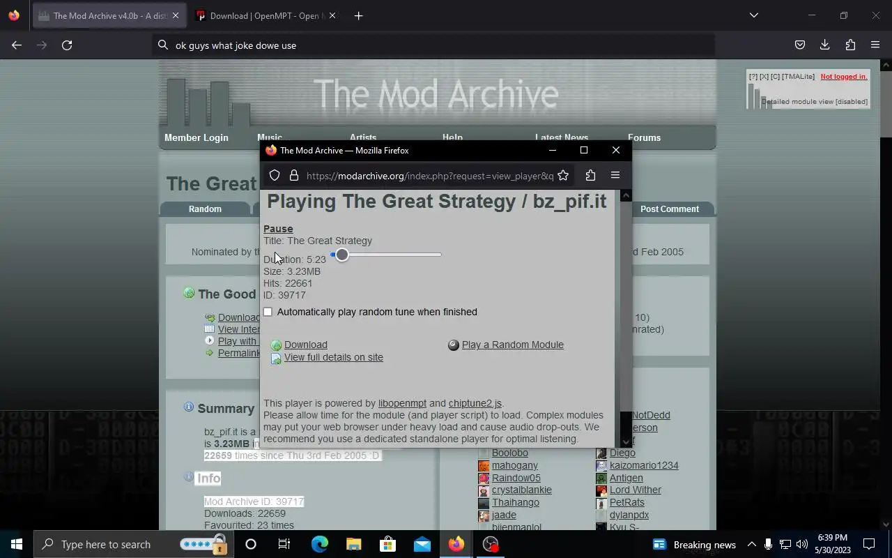
Task: Open Member Login in the site navigation
Action: click(x=197, y=137)
